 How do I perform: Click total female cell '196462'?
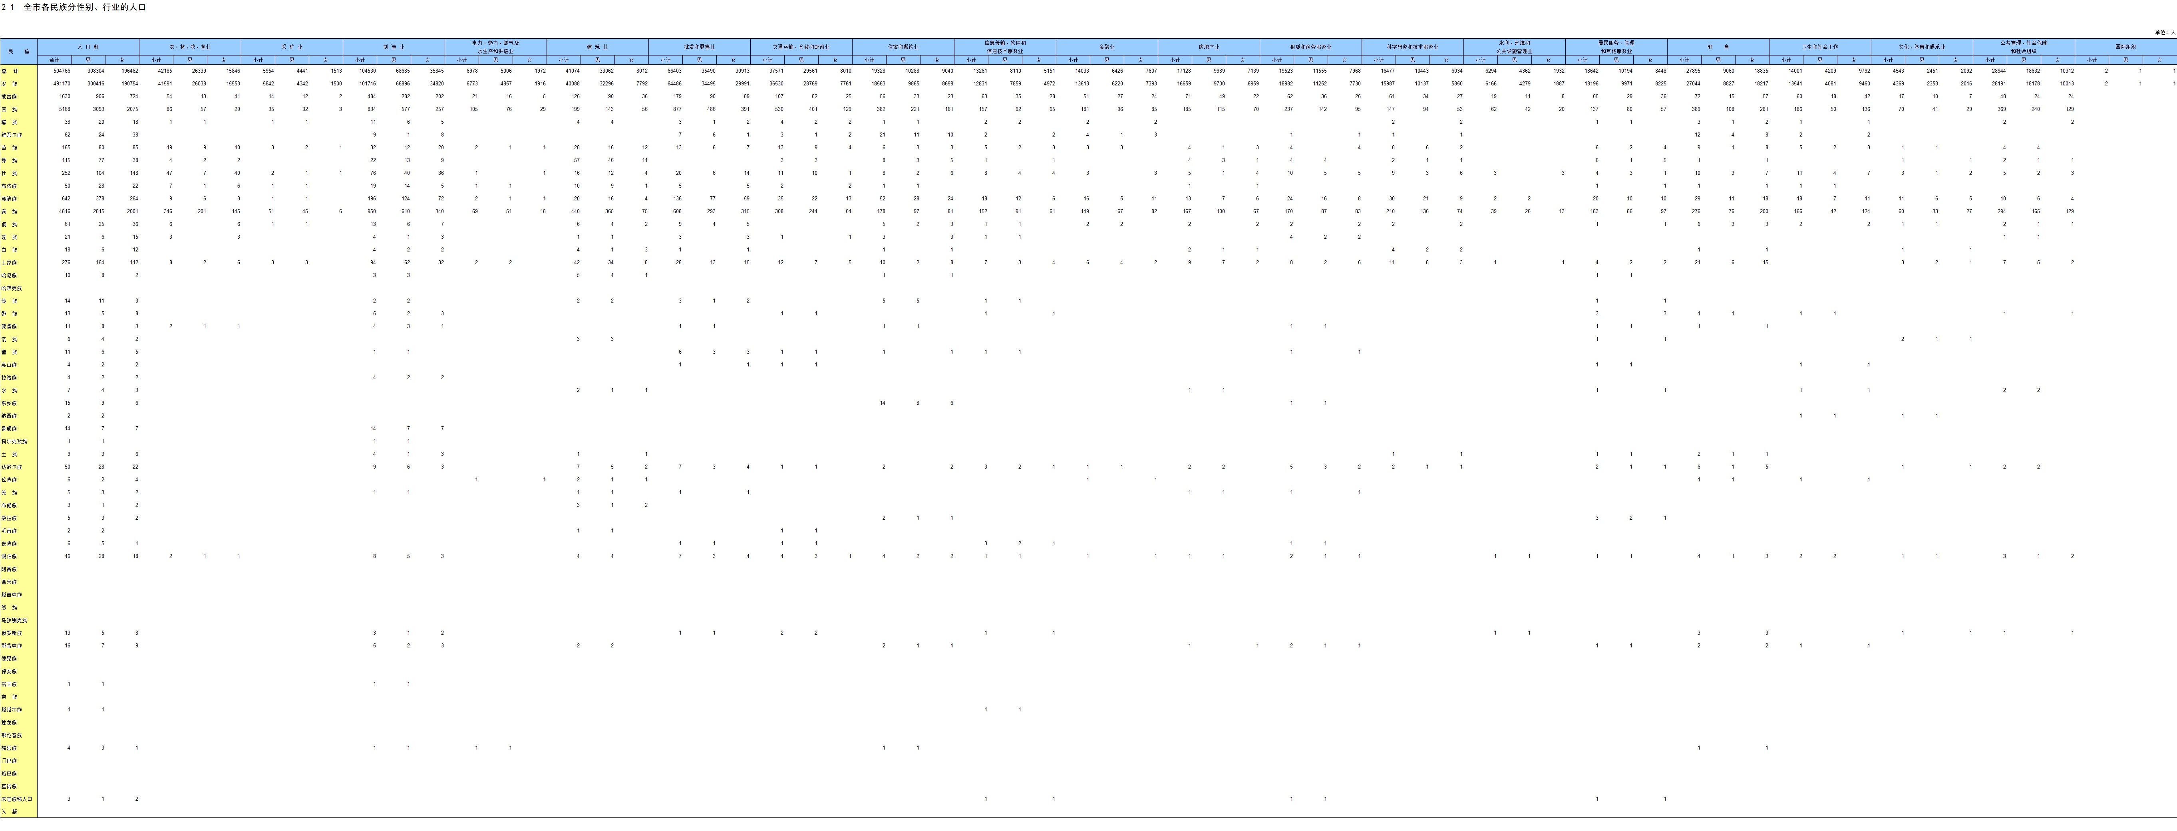pos(129,71)
